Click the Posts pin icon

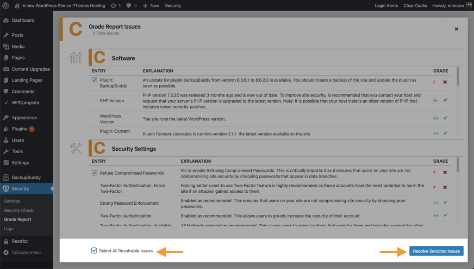[6, 35]
